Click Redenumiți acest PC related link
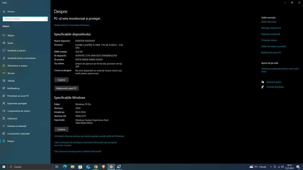This screenshot has height=170, width=303. tap(271, 53)
